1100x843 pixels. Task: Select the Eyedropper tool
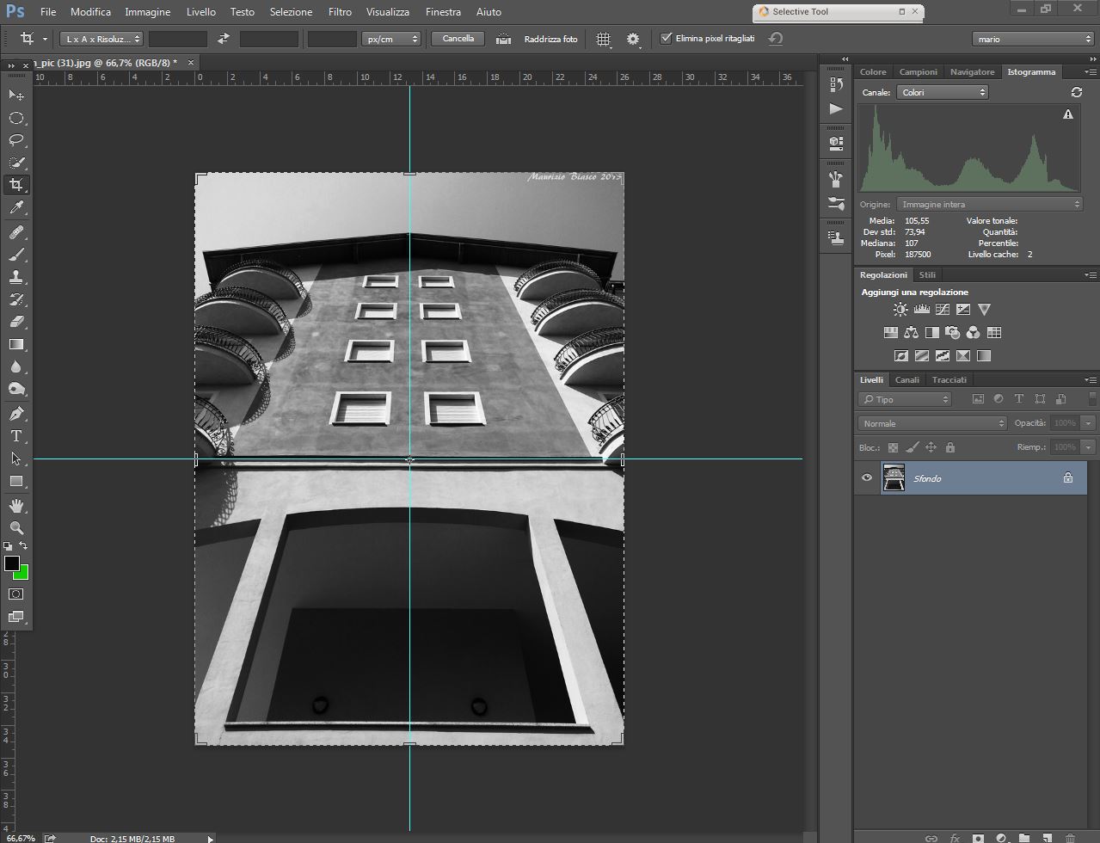point(16,207)
